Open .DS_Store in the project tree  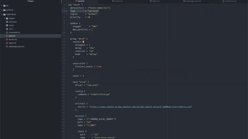[13, 22]
